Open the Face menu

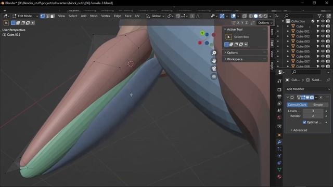click(x=128, y=16)
